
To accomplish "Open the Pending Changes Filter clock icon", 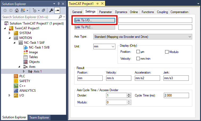I will pyautogui.click(x=35, y=11).
